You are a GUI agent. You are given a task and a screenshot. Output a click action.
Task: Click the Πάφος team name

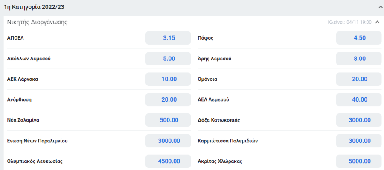(206, 38)
